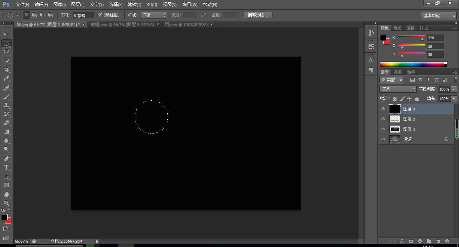Select the Move tool
This screenshot has width=459, height=247.
click(x=6, y=35)
